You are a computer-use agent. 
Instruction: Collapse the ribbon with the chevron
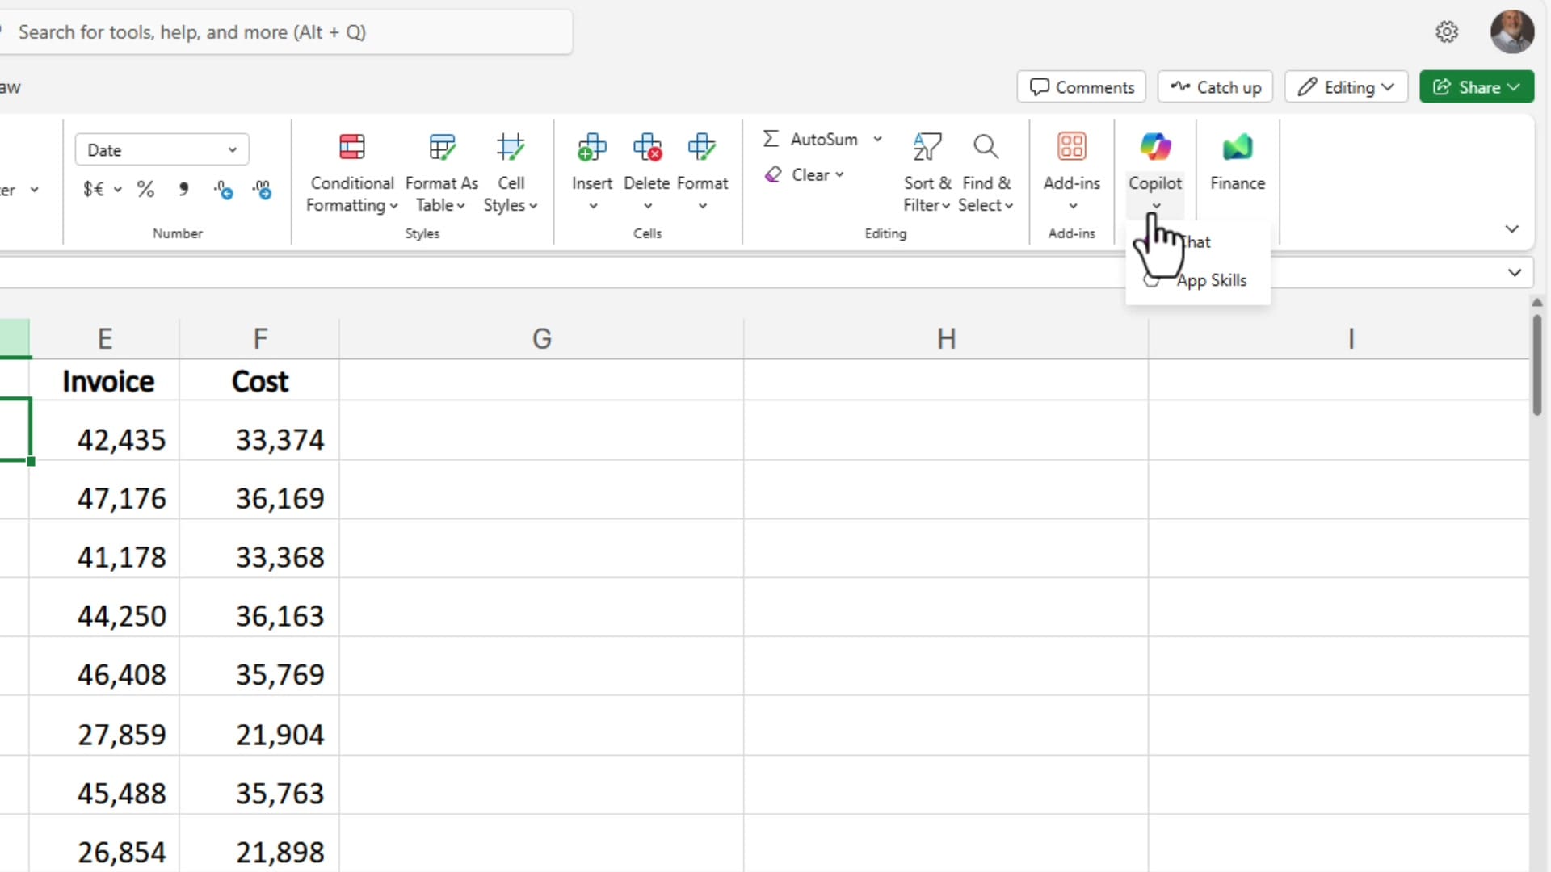(x=1512, y=228)
